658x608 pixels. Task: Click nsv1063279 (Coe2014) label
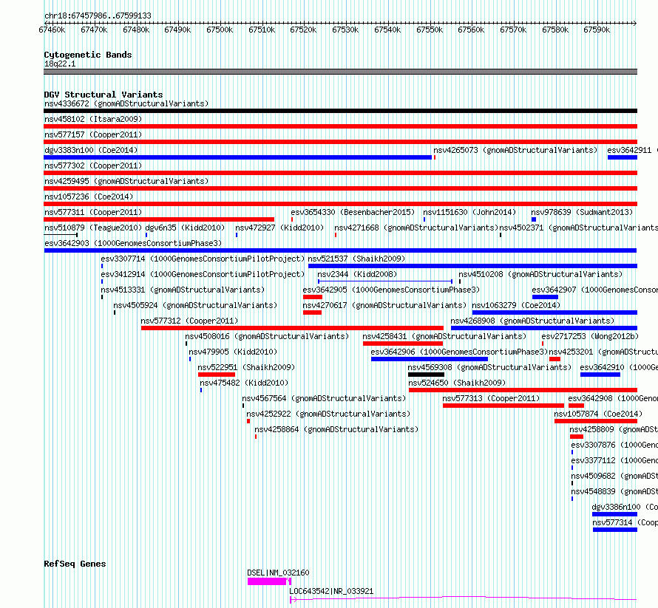pyautogui.click(x=516, y=305)
